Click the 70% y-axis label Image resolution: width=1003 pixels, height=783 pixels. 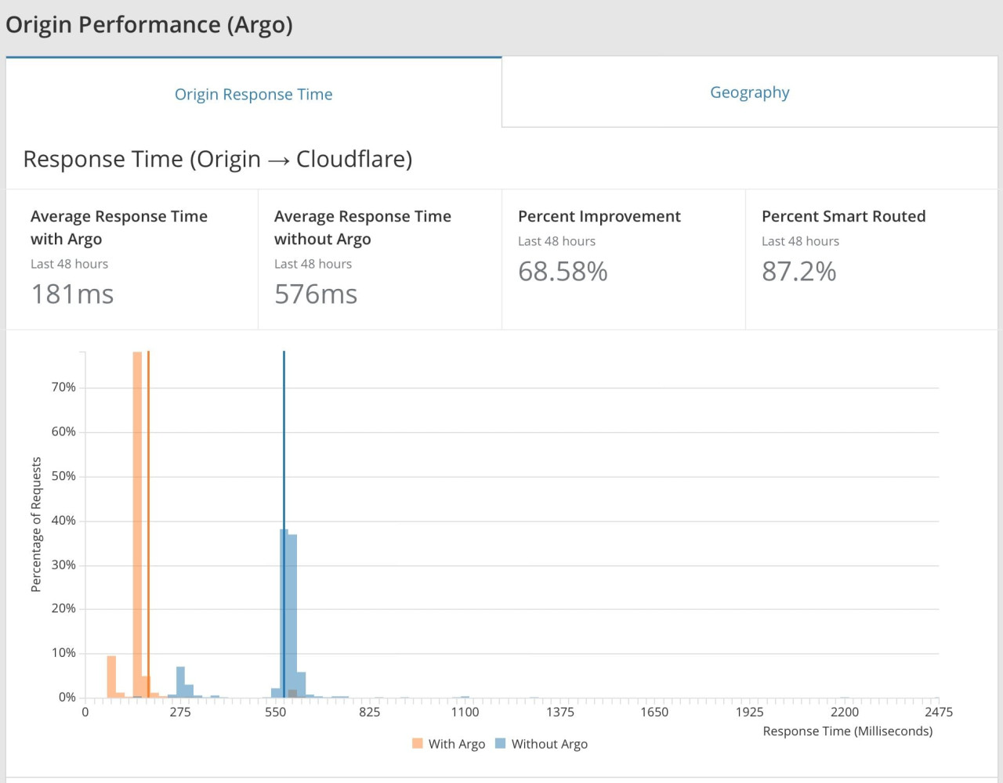coord(63,388)
